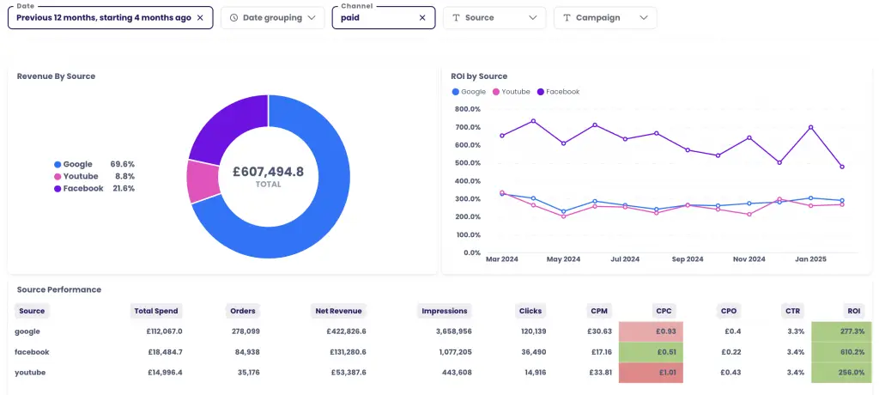879x395 pixels.
Task: Clear the paid Channel filter X icon
Action: click(x=421, y=18)
